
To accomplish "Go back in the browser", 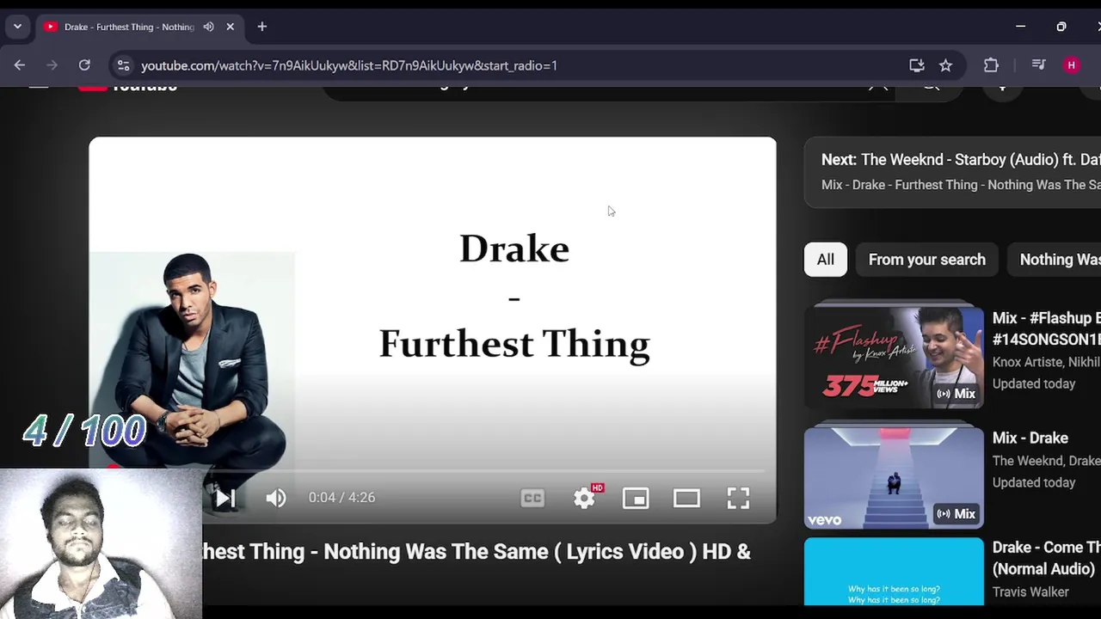I will (x=20, y=65).
